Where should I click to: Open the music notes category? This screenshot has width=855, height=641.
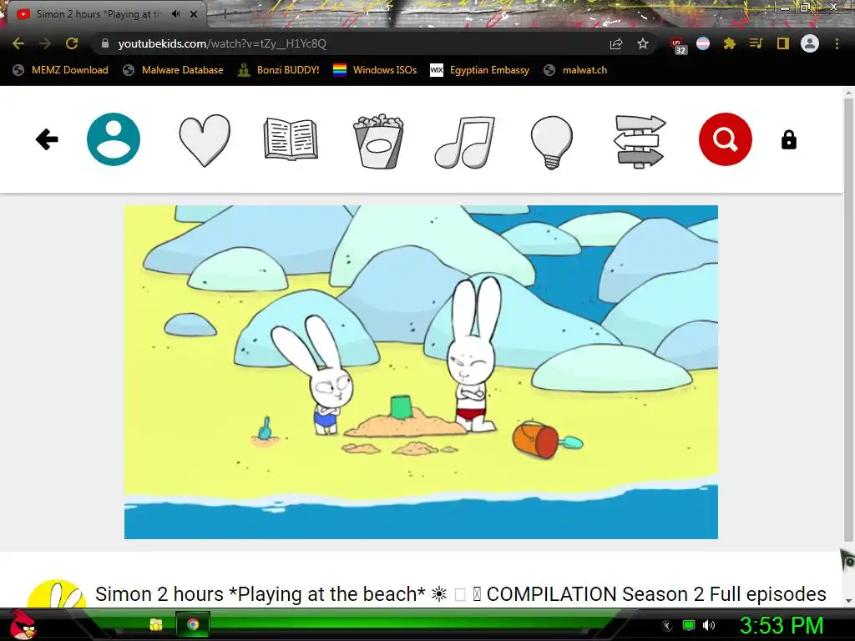point(464,141)
